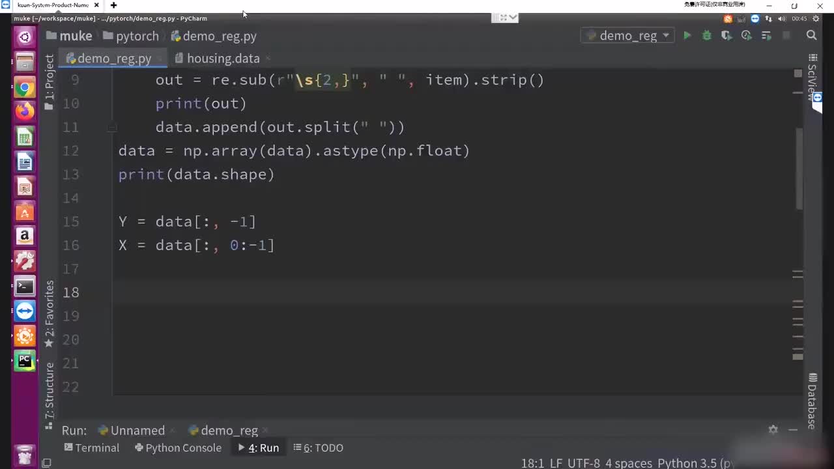834x469 pixels.
Task: Click inspection status indicator above scrollbar
Action: coord(798,73)
